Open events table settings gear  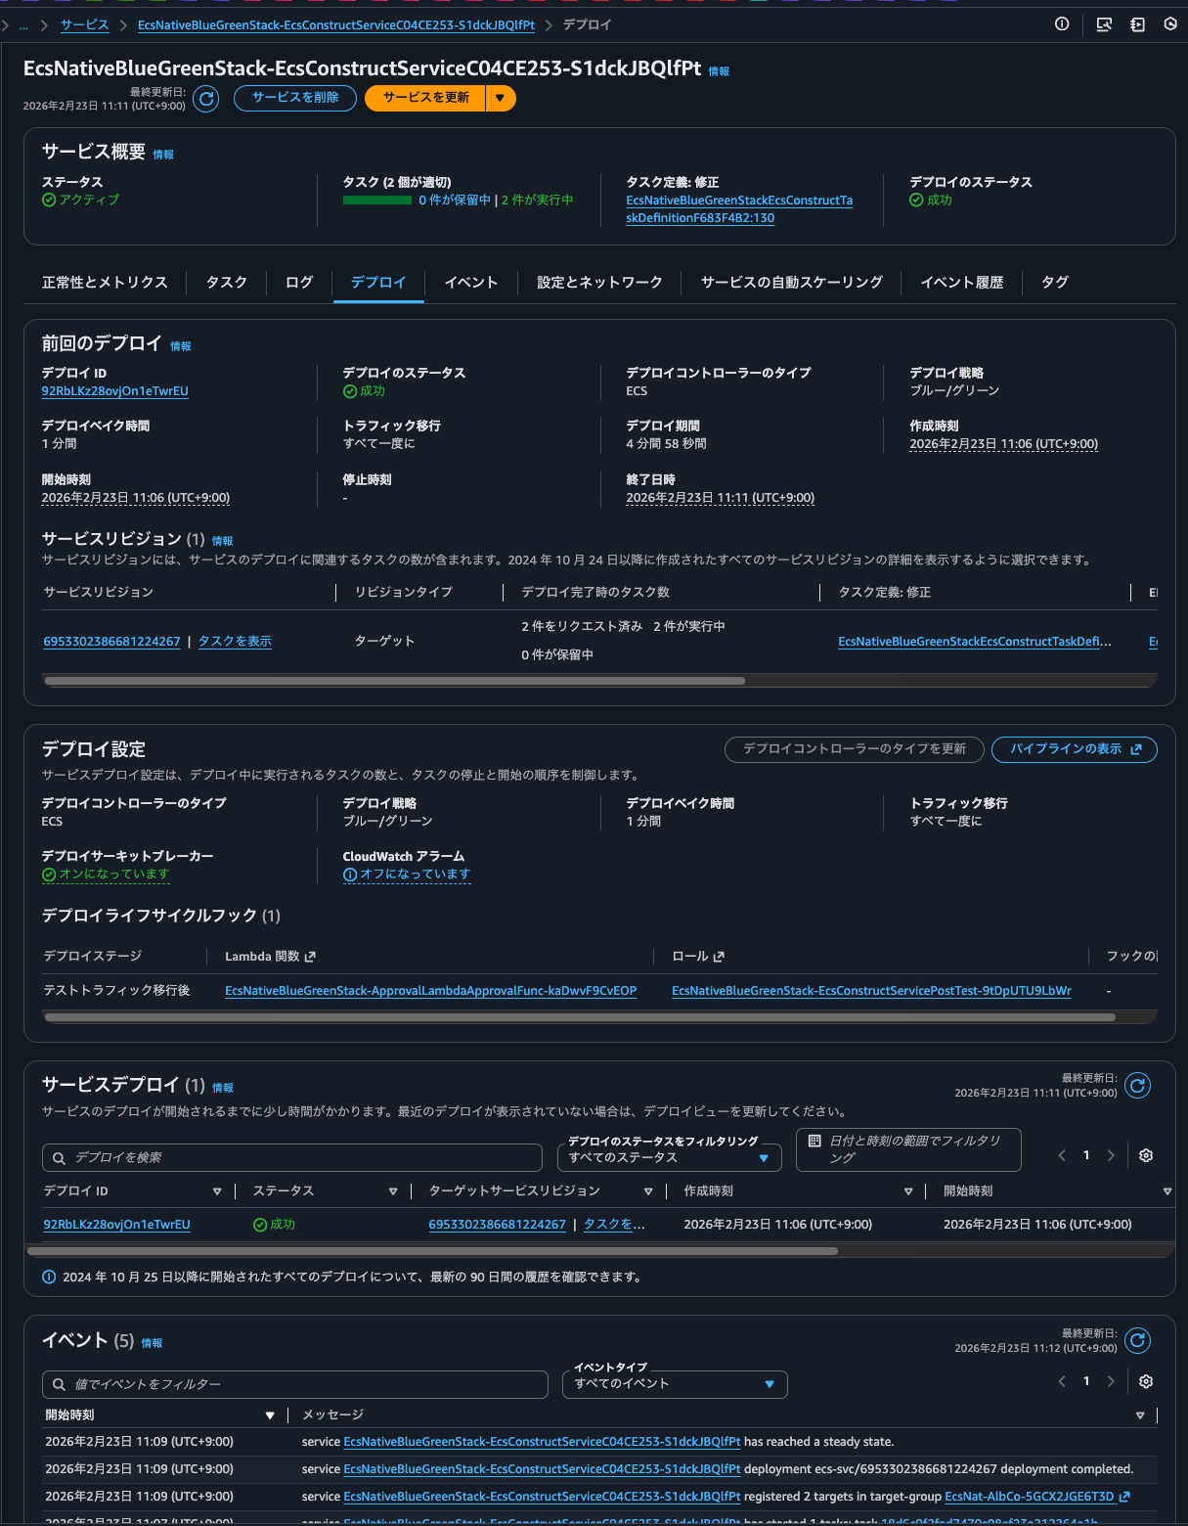tap(1146, 1381)
